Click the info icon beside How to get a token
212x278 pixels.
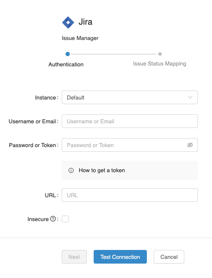(x=71, y=170)
